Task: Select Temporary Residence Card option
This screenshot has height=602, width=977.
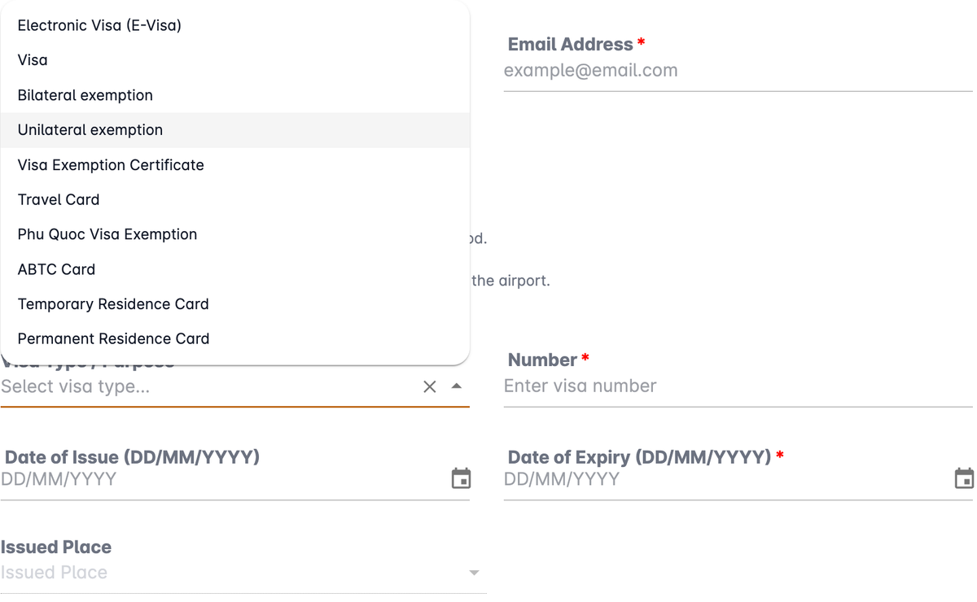Action: pos(235,304)
